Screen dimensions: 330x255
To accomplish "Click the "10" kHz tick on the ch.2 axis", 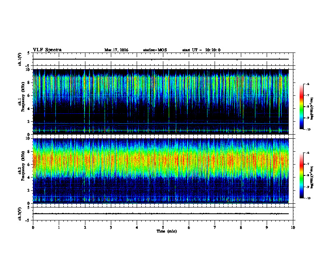I will (x=28, y=139).
